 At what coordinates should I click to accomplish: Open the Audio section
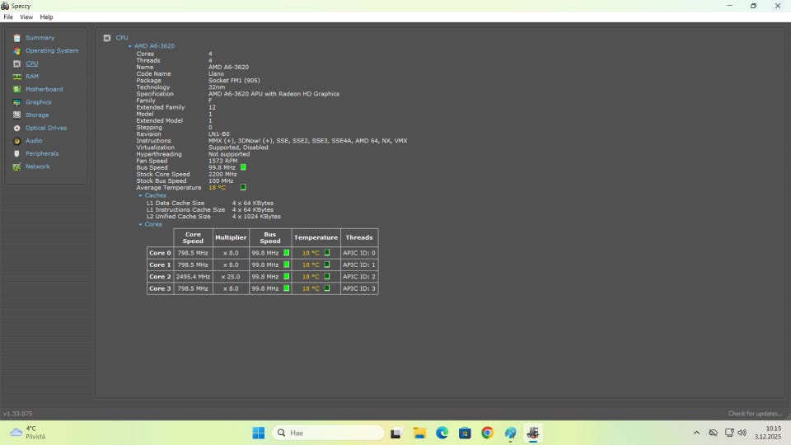point(34,141)
